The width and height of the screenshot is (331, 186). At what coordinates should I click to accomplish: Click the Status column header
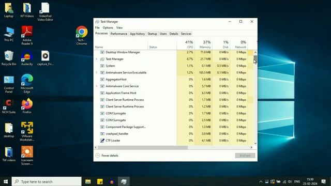click(162, 44)
